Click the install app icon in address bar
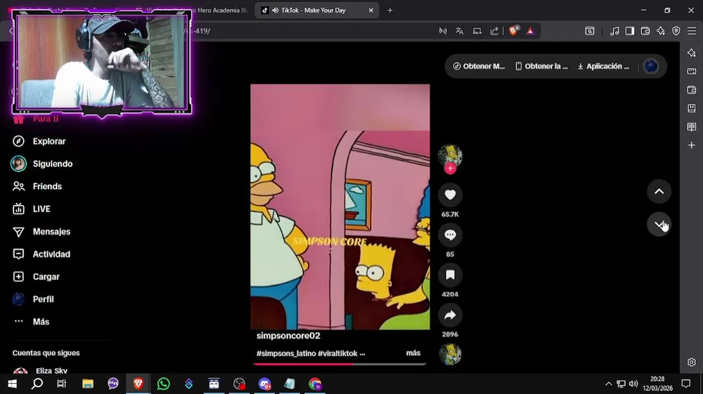Viewport: 703px width, 394px height. point(477,31)
